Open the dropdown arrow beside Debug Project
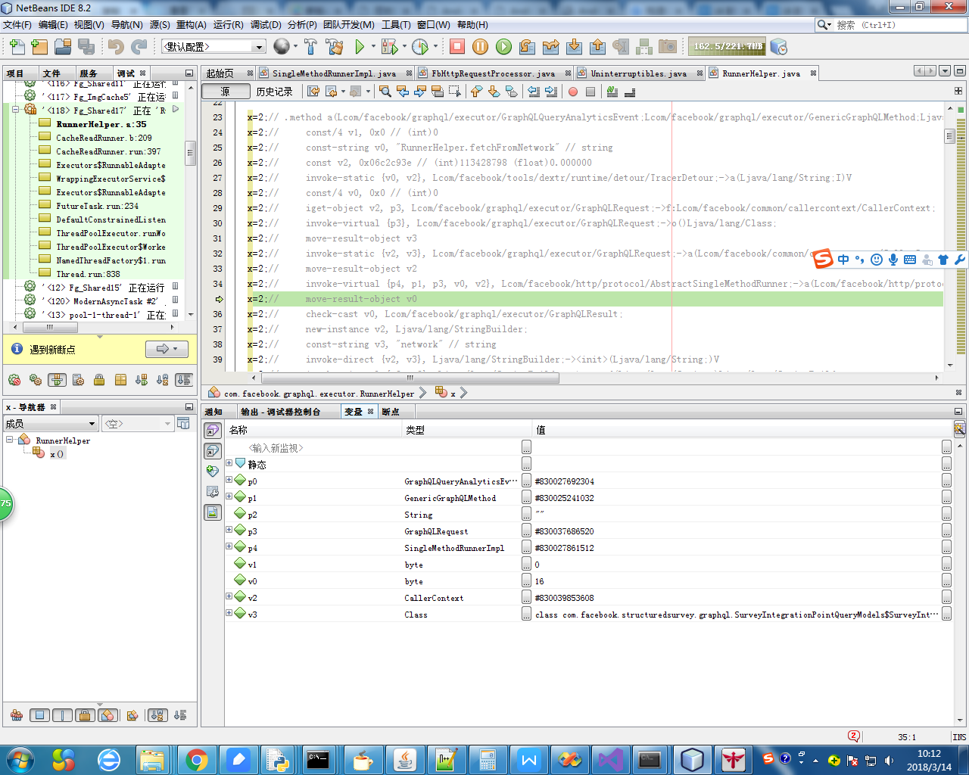Screen dimensions: 969x775 [x=404, y=47]
